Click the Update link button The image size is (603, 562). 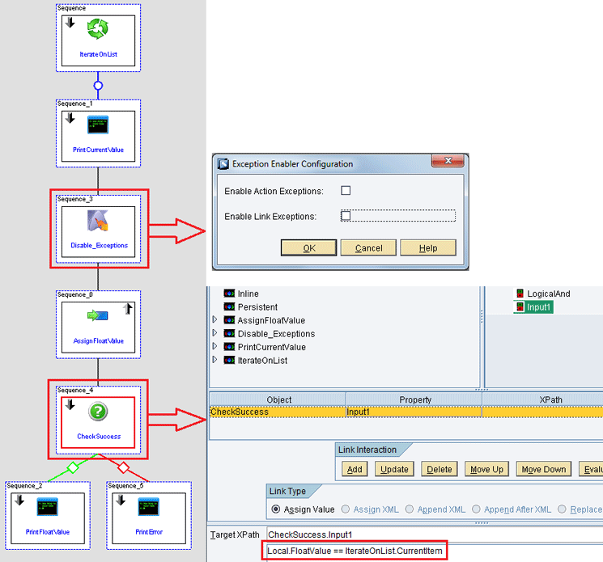pyautogui.click(x=394, y=469)
